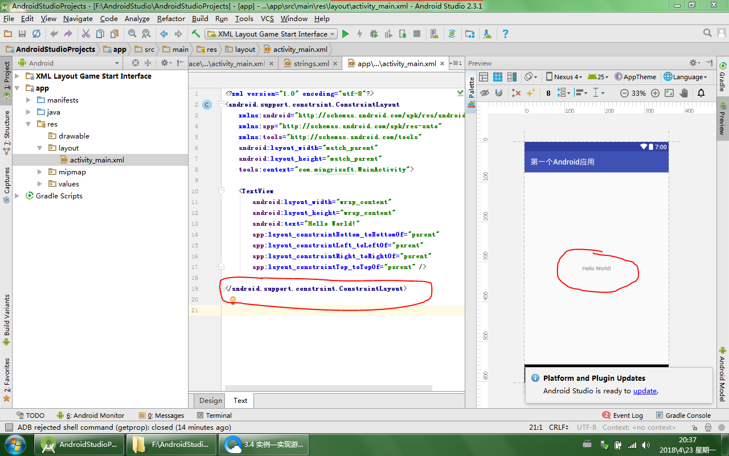
Task: Toggle show constraints eye icon
Action: [485, 93]
